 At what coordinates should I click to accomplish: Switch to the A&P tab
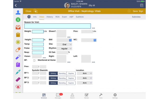(x=71, y=17)
